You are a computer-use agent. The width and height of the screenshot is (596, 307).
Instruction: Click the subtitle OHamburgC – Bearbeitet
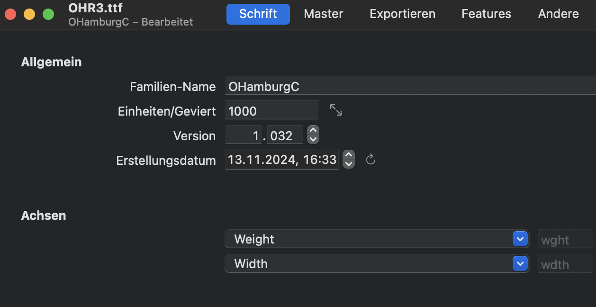[131, 22]
